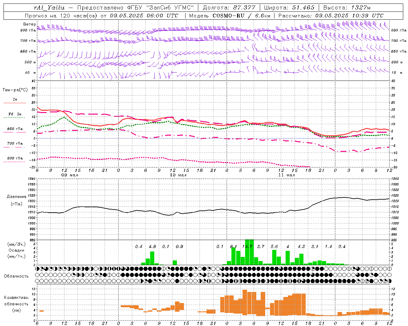
Task: Click the (мм/1ч.) unit label
Action: click(17, 256)
